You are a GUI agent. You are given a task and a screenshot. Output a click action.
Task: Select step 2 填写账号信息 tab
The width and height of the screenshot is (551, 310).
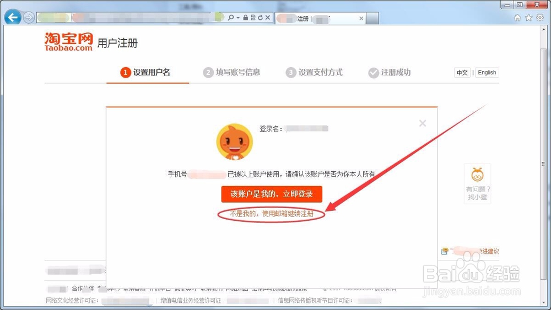tap(231, 72)
